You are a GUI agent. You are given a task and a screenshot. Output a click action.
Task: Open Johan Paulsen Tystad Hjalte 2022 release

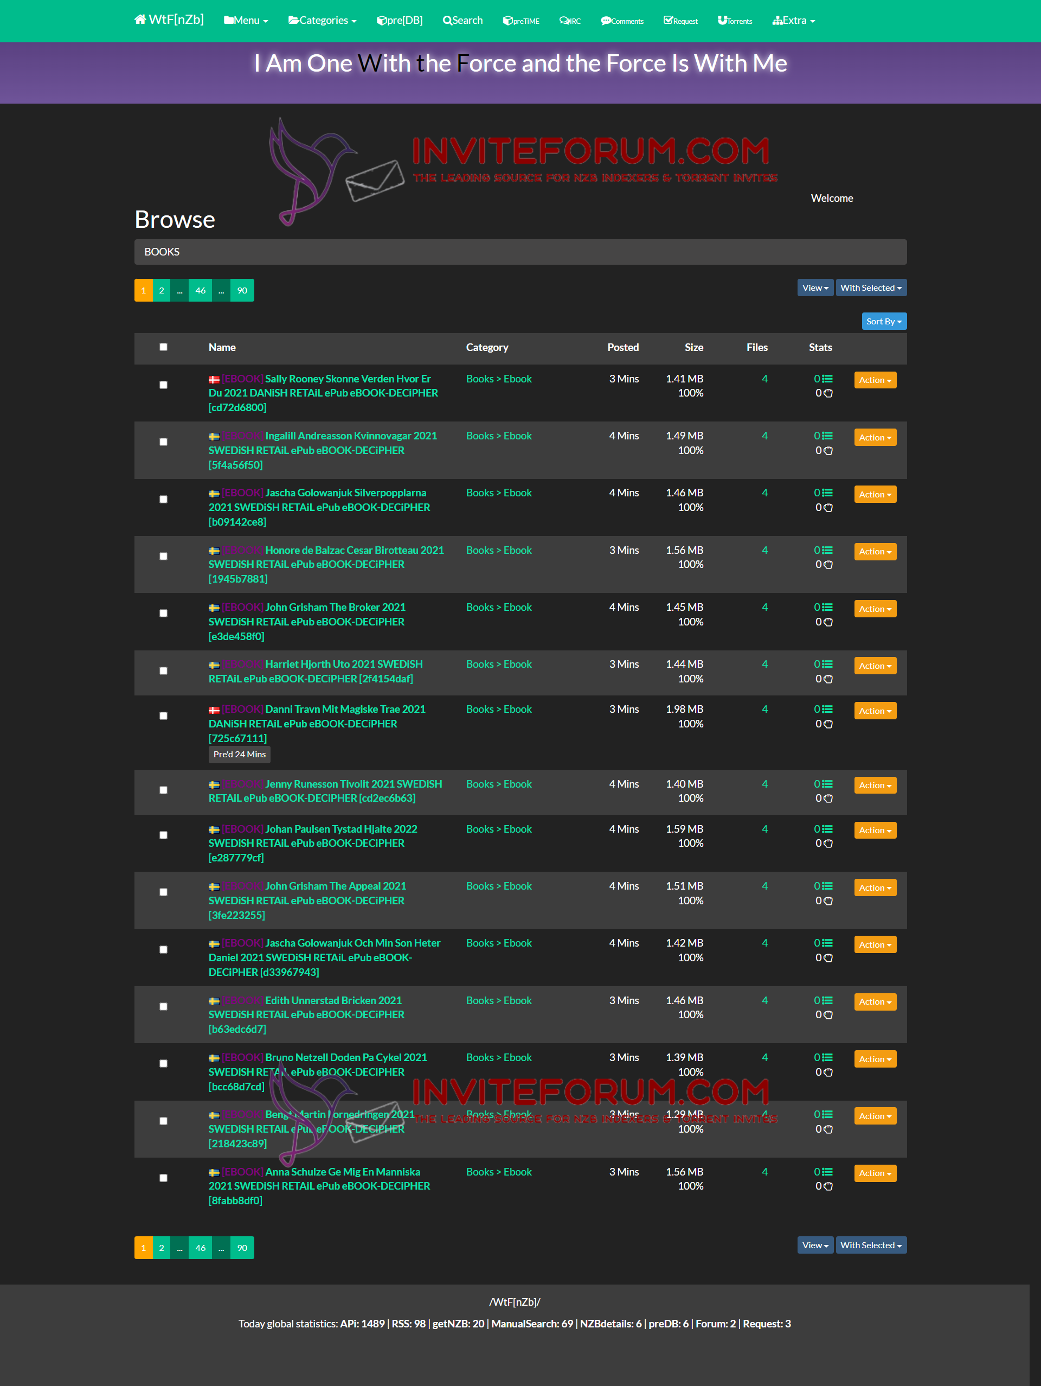(x=313, y=844)
